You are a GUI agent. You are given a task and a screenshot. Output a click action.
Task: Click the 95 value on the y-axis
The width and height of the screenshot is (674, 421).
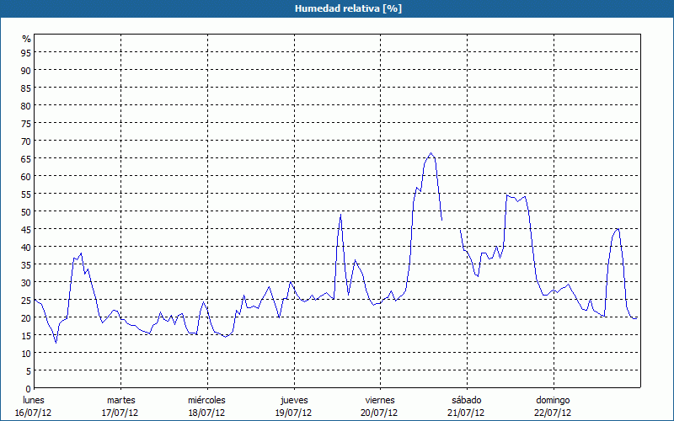click(26, 52)
